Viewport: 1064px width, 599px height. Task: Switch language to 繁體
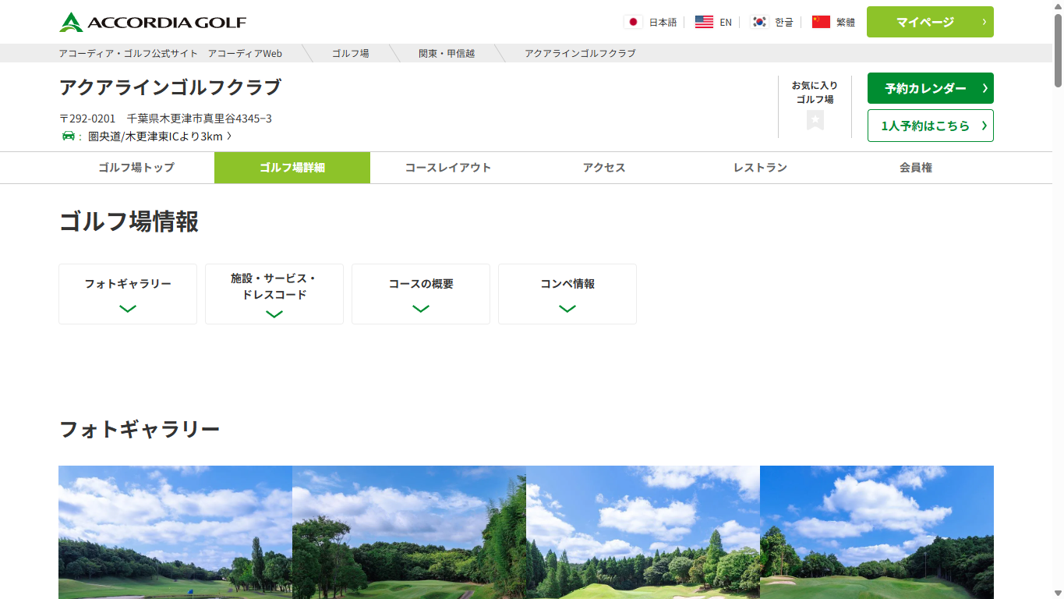tap(846, 22)
